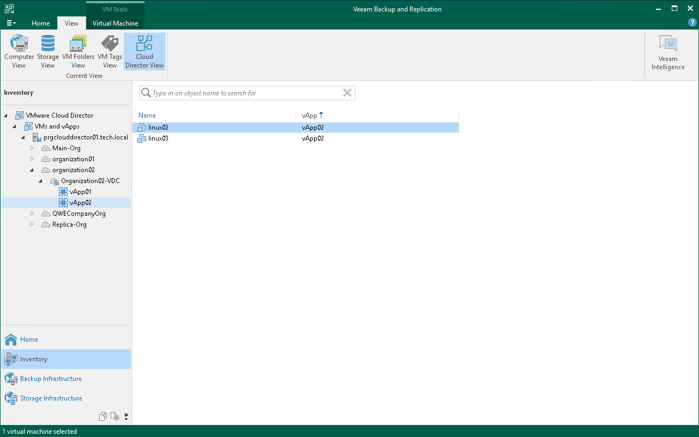Collapse the VMware Cloud Director tree node
This screenshot has height=437, width=699.
[6, 116]
